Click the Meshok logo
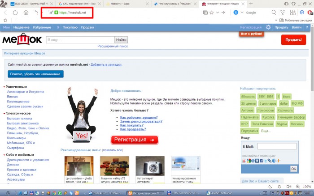 (x=22, y=39)
